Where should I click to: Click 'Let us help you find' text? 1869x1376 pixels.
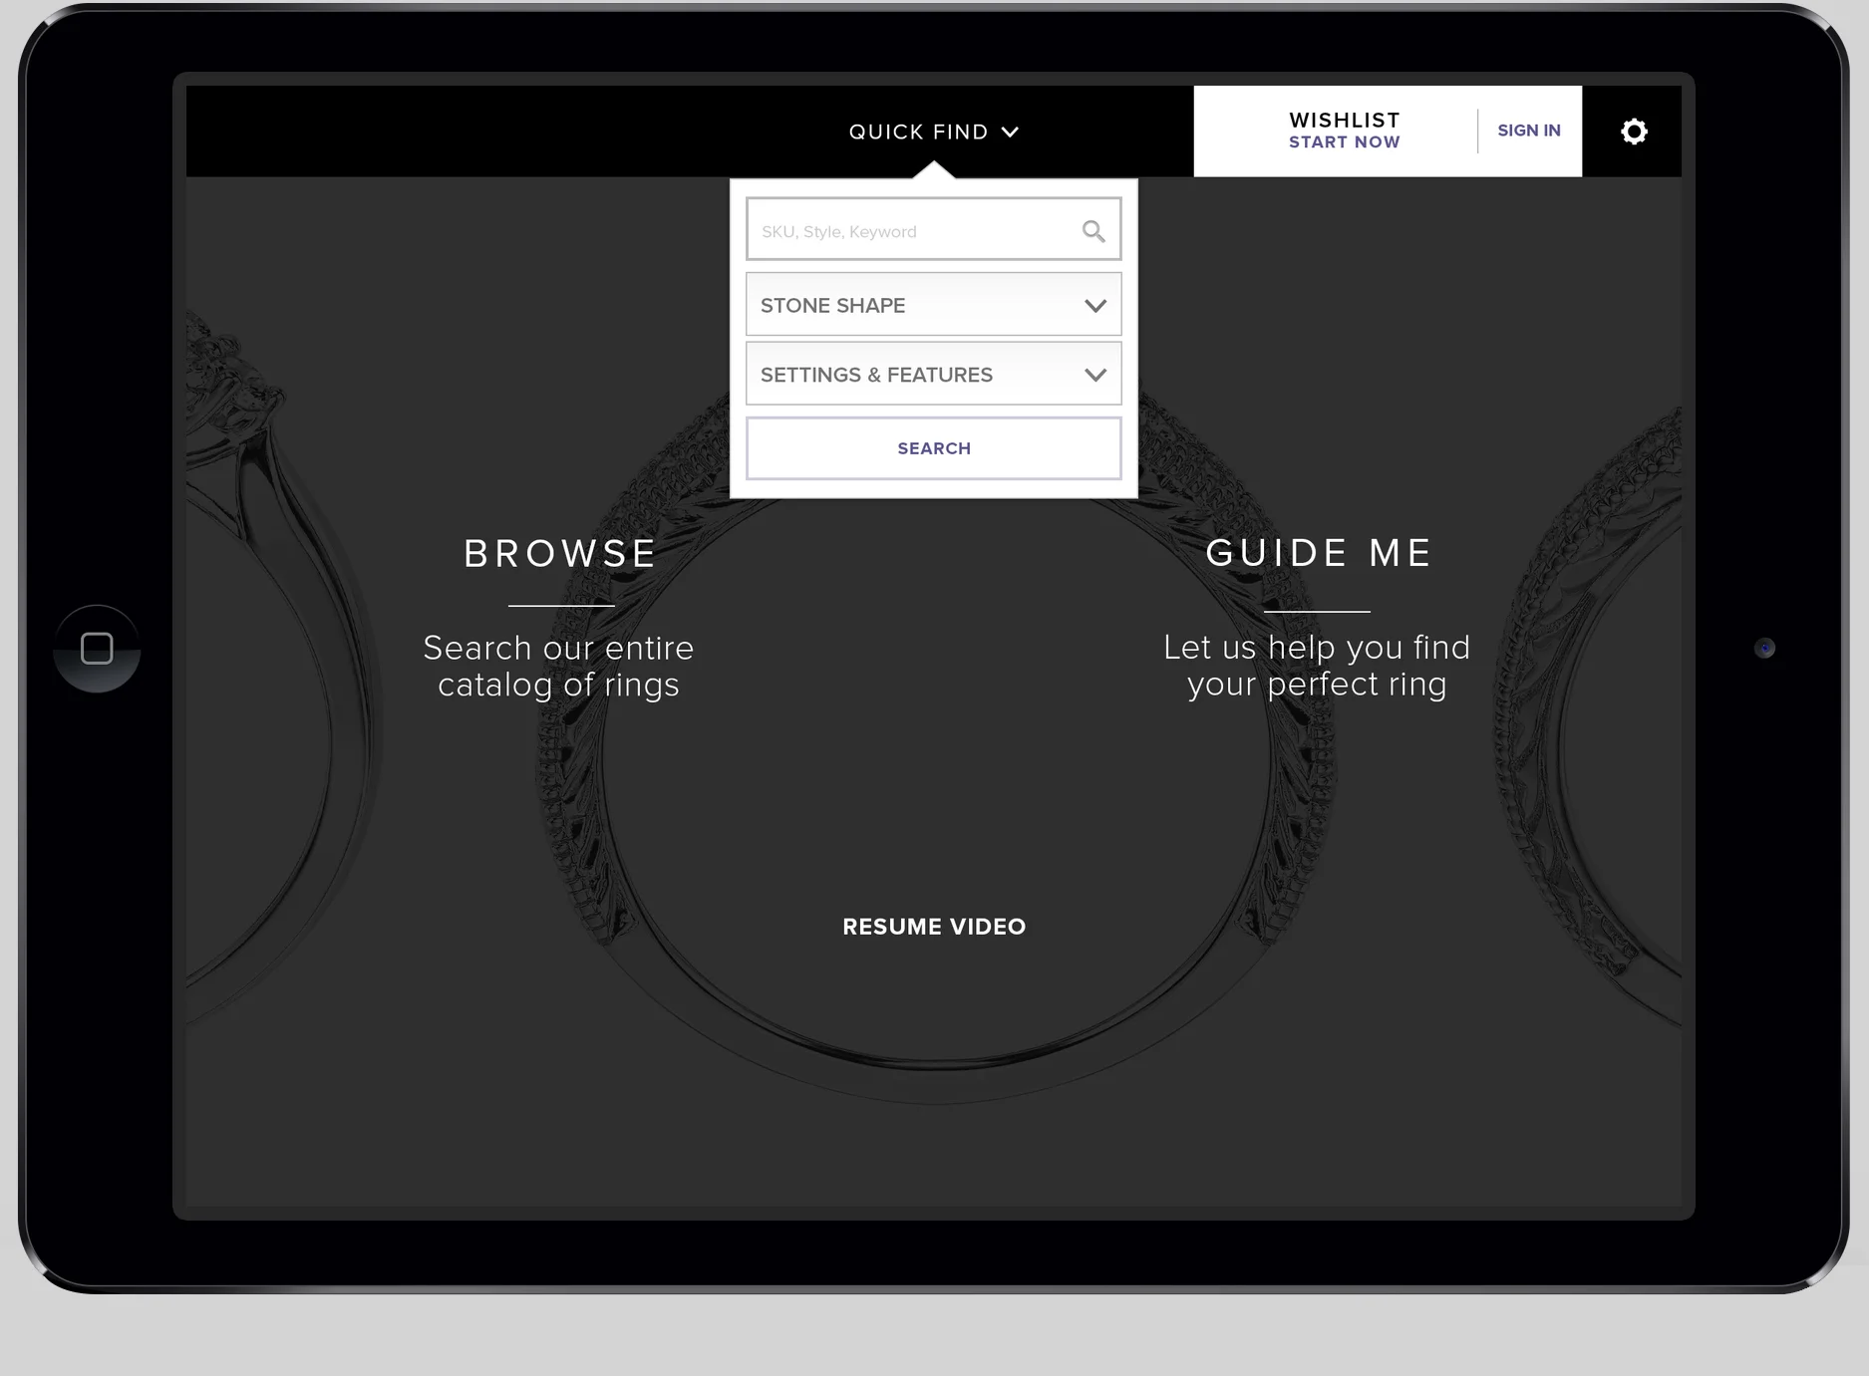click(1317, 648)
